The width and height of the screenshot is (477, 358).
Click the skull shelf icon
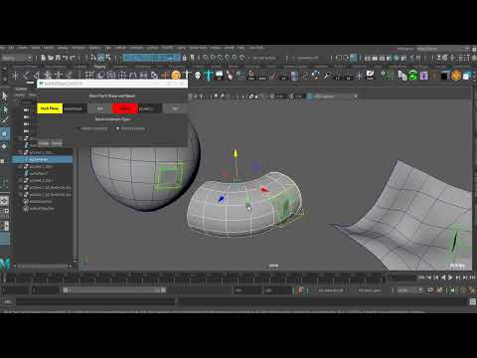point(198,76)
